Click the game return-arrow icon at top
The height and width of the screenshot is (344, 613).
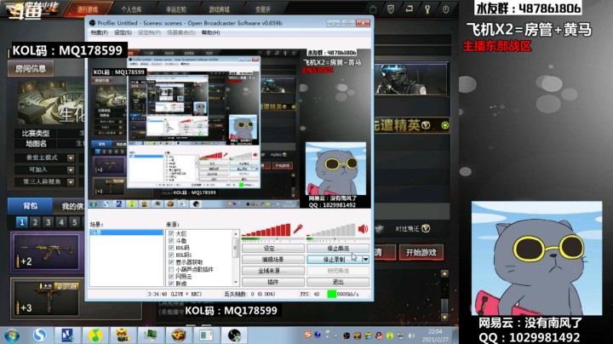(x=409, y=9)
